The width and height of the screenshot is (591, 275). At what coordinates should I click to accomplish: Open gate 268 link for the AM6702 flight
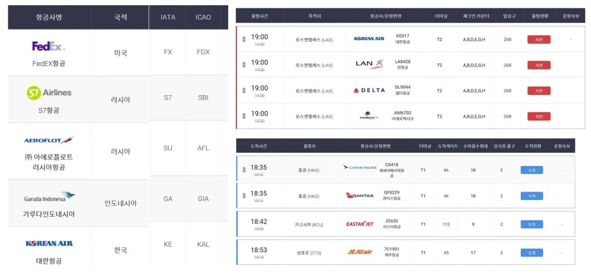(x=507, y=116)
